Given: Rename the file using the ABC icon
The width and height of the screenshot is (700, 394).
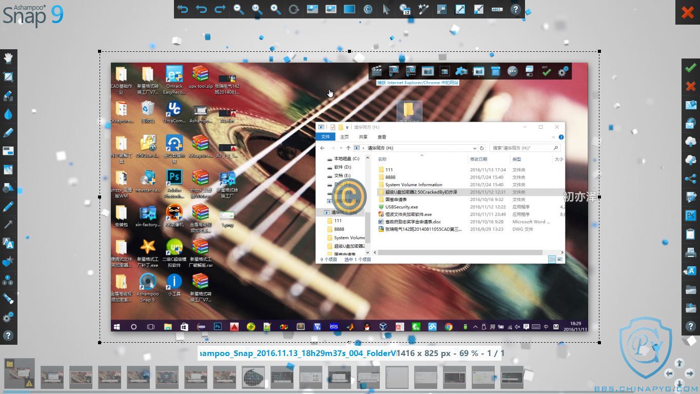Looking at the screenshot, I should [x=497, y=9].
